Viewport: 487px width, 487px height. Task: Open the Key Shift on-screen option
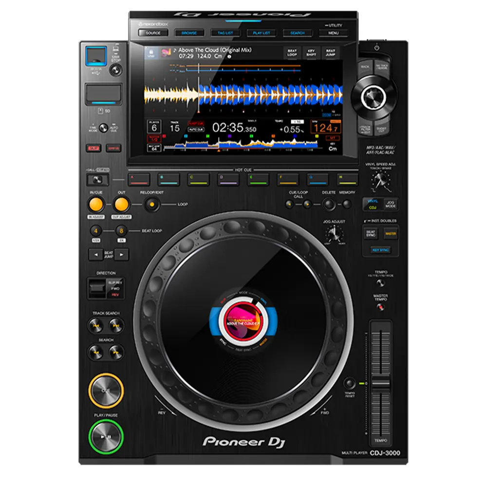(311, 53)
